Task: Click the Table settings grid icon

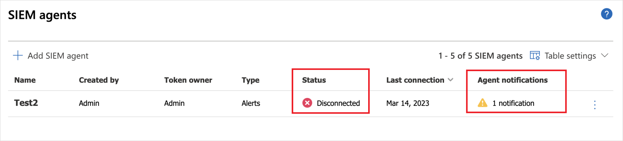Action: point(535,56)
